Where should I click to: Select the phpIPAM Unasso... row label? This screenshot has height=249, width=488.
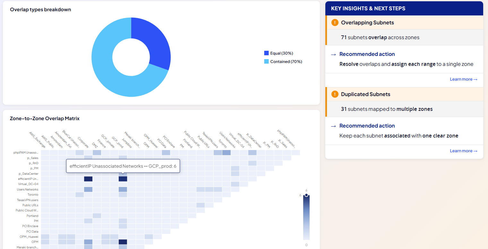pos(26,153)
